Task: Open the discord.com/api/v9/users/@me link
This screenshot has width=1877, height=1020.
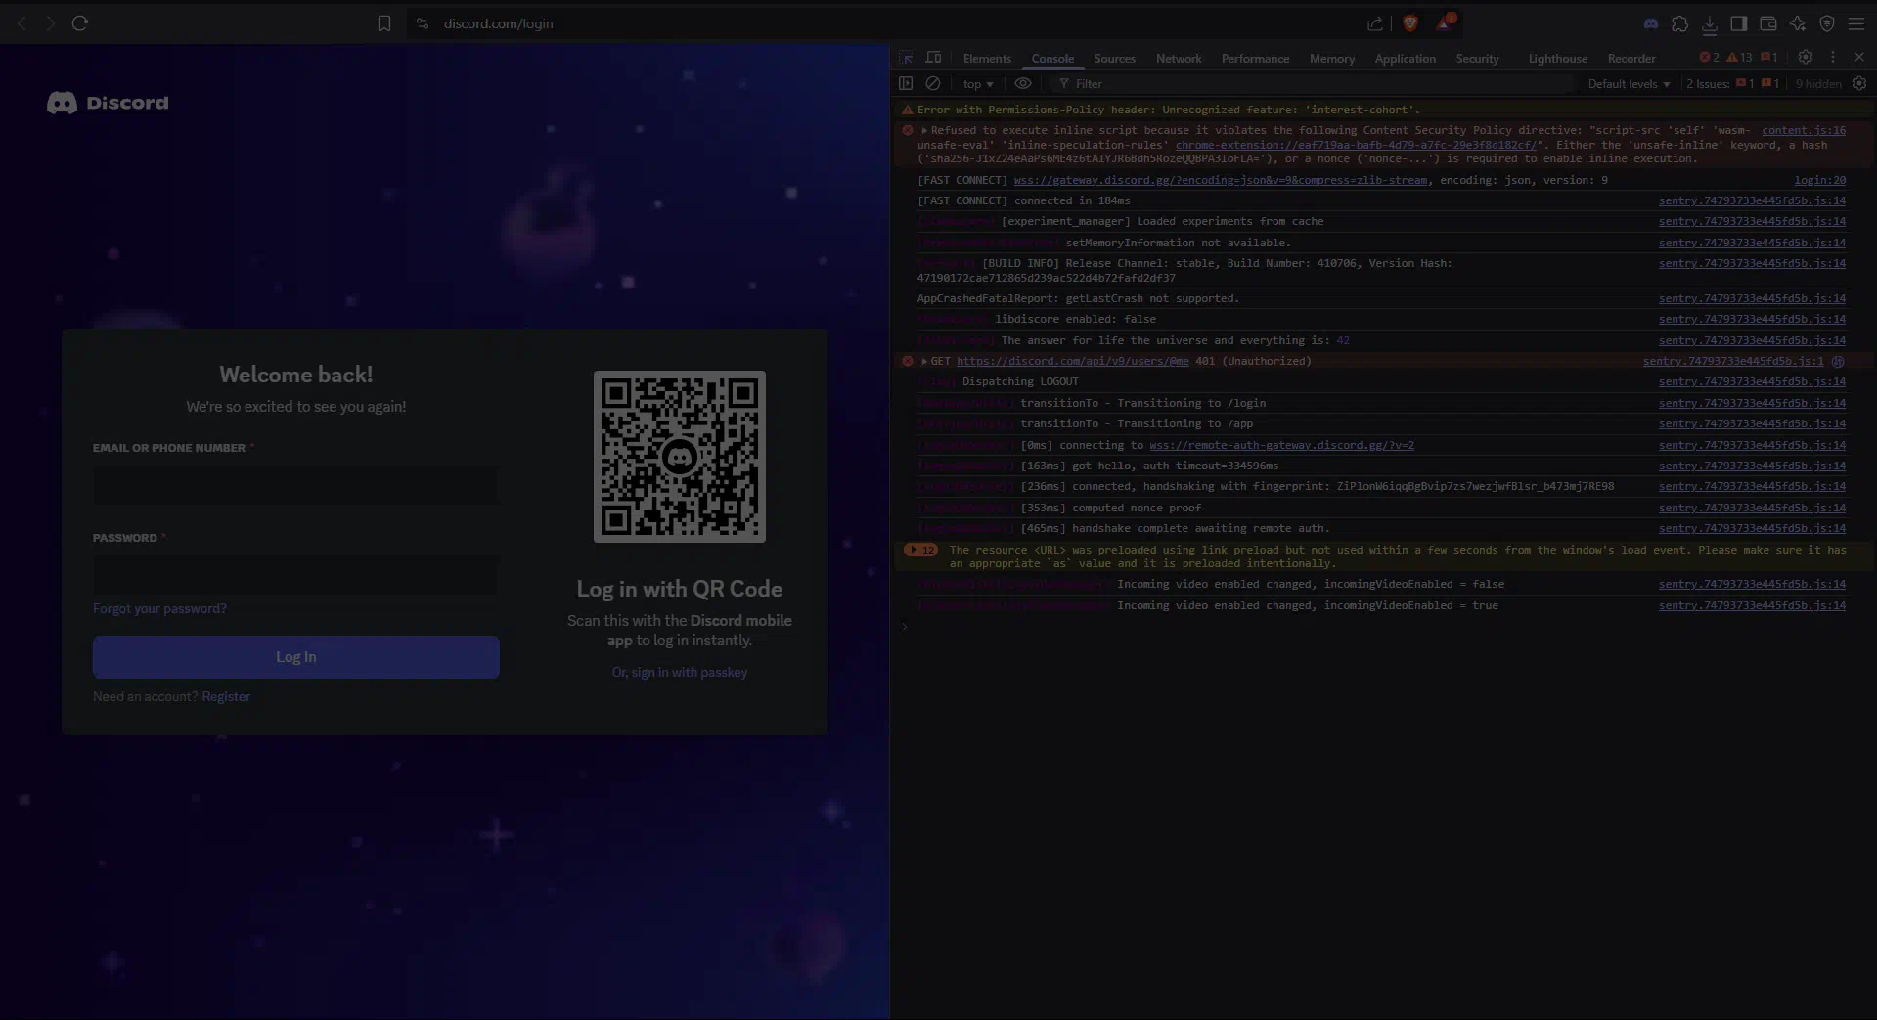Action: (x=1073, y=361)
